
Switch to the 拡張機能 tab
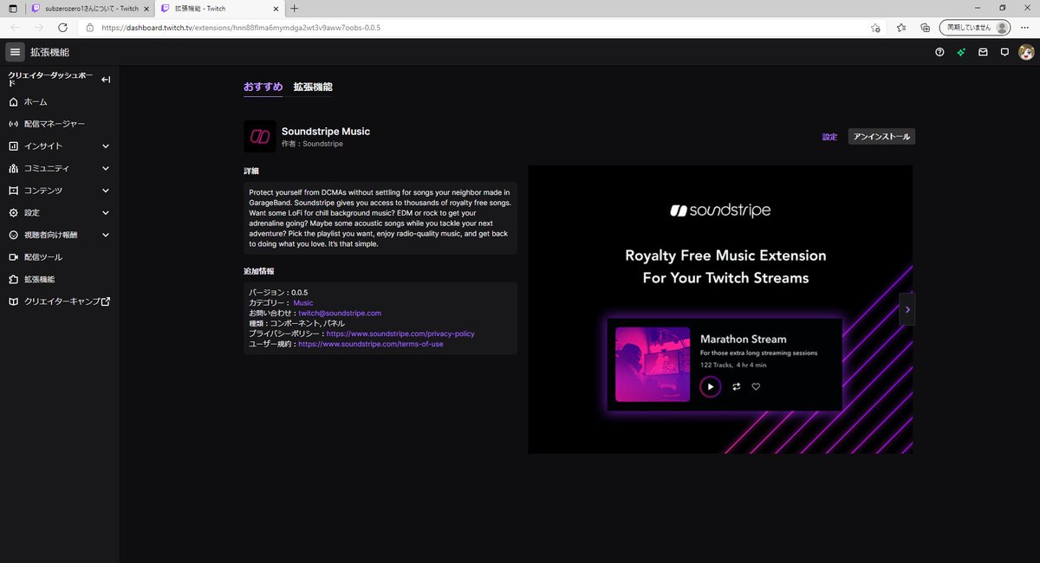pyautogui.click(x=313, y=87)
